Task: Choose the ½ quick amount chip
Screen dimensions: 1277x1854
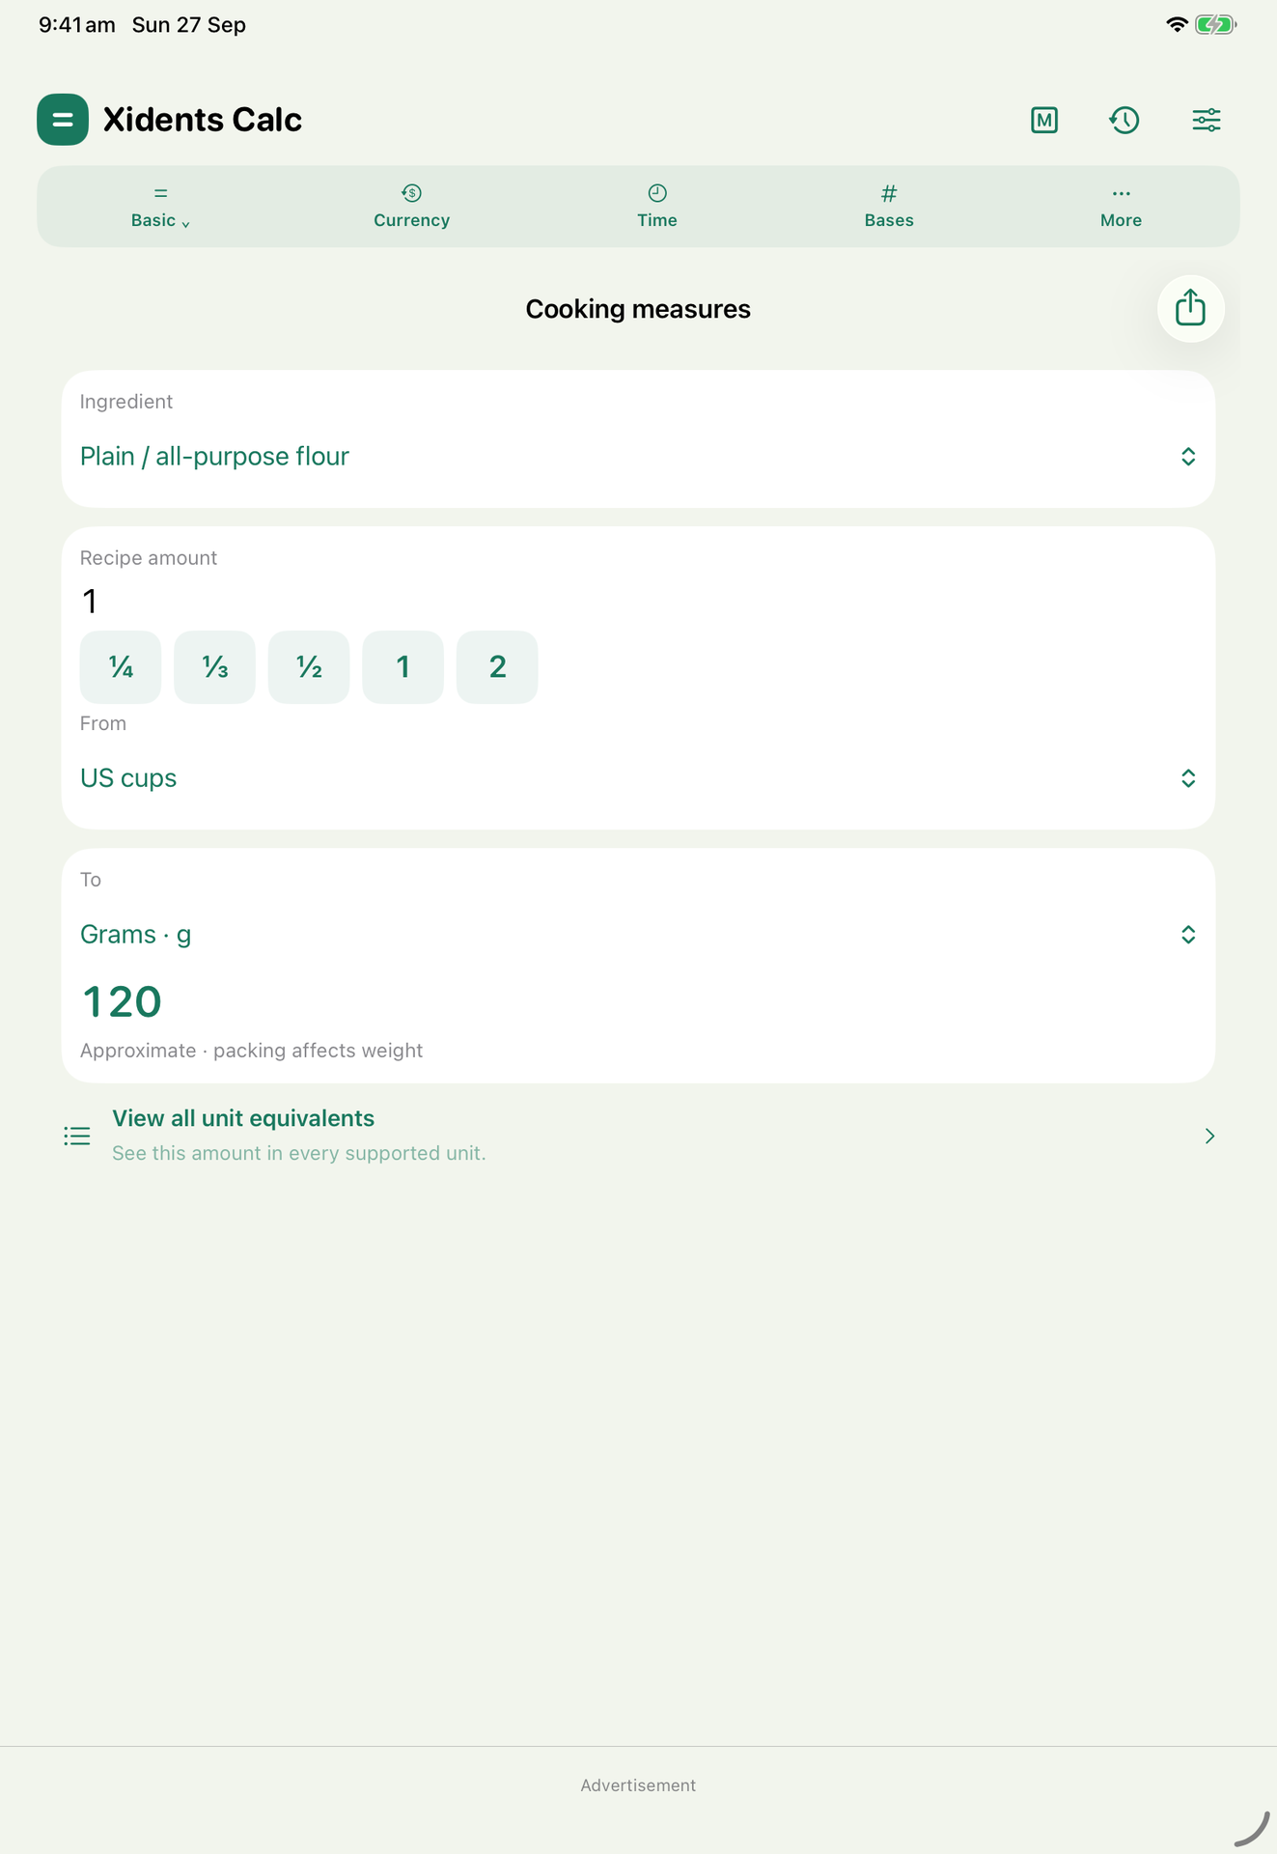Action: pos(309,667)
